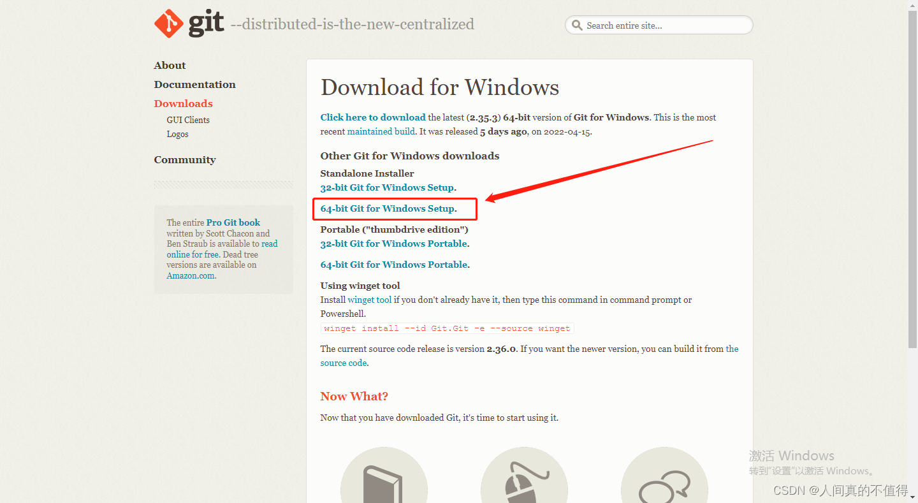This screenshot has width=918, height=503.
Task: Open the source code link
Action: 344,363
